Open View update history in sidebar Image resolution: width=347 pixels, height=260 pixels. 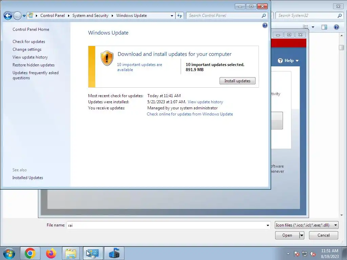click(x=30, y=57)
